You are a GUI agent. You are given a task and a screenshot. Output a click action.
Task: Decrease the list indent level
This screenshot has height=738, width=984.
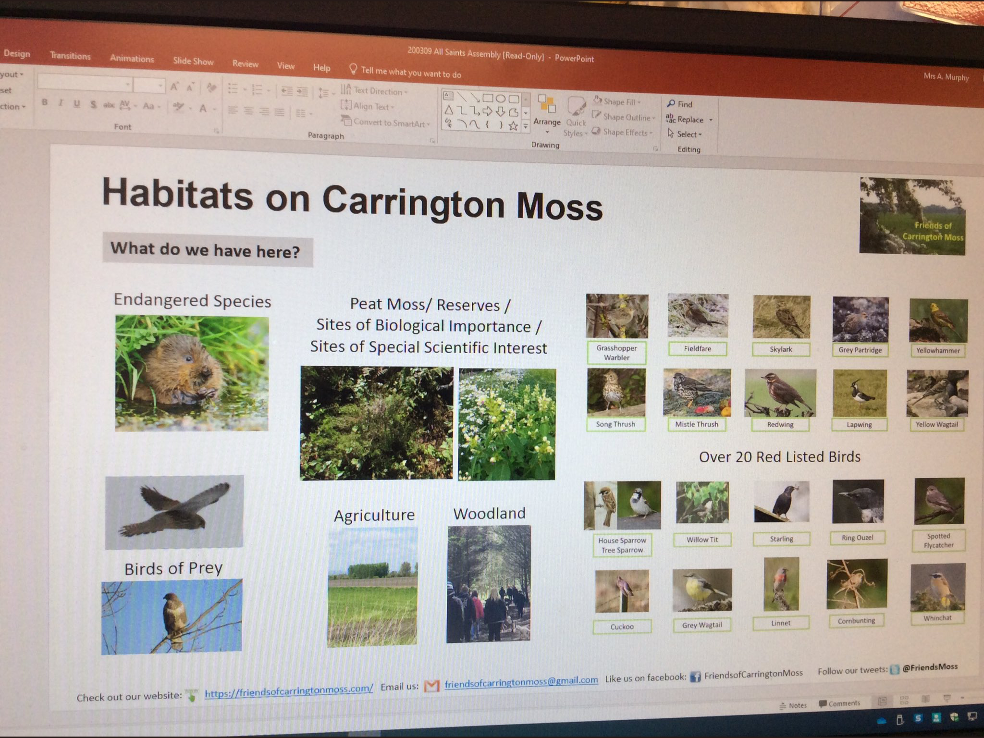coord(287,91)
